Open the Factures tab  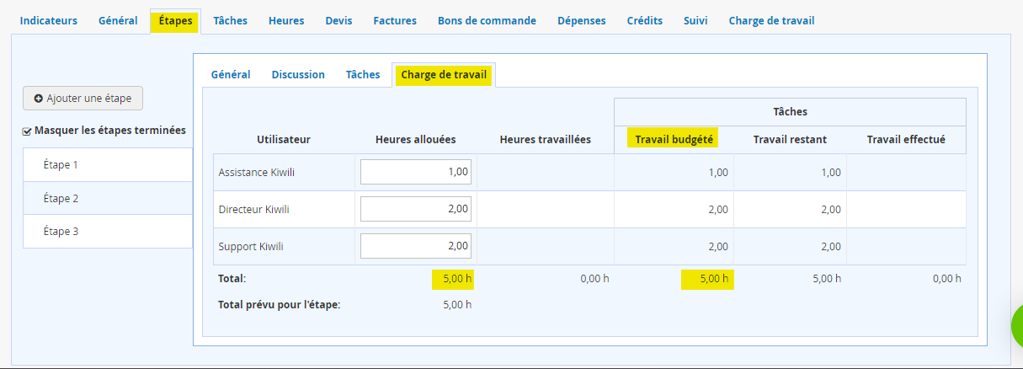(x=395, y=20)
